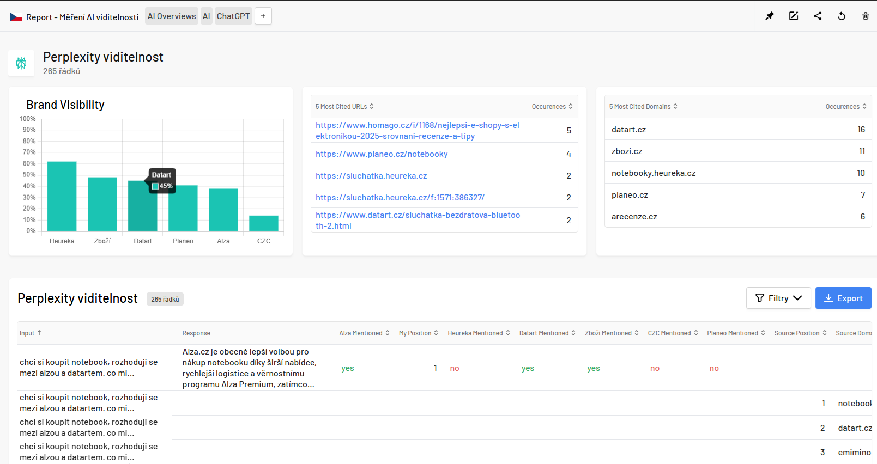
Task: Sort table by Alza Mentioned
Action: coord(364,333)
